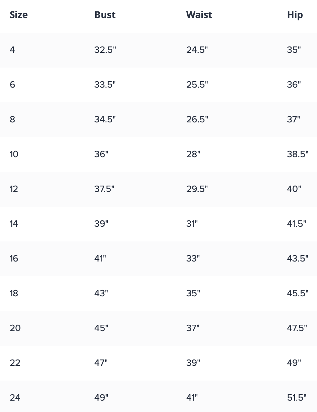Click the Size column header
Screen dimensions: 317x412
(x=19, y=15)
